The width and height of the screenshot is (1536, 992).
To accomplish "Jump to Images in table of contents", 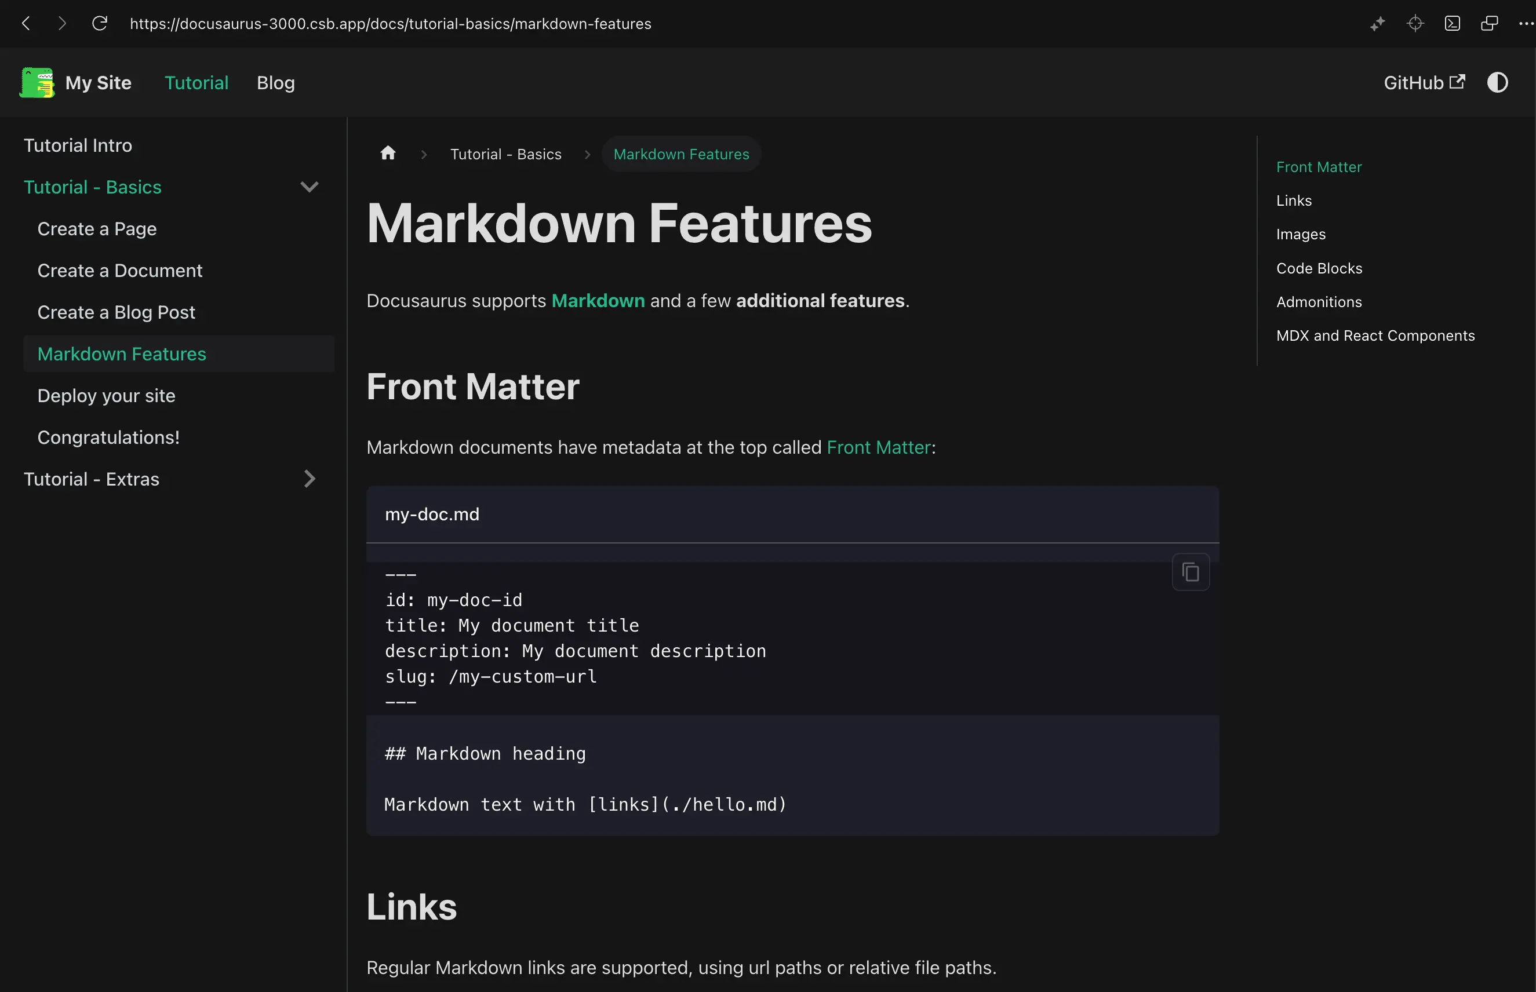I will click(x=1301, y=235).
